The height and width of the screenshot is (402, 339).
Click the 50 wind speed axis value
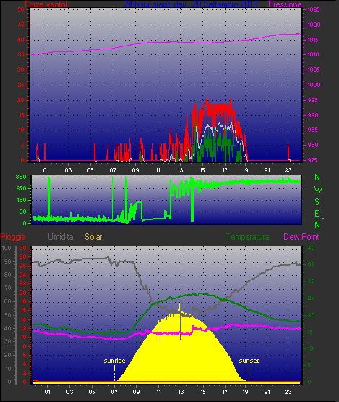click(21, 9)
